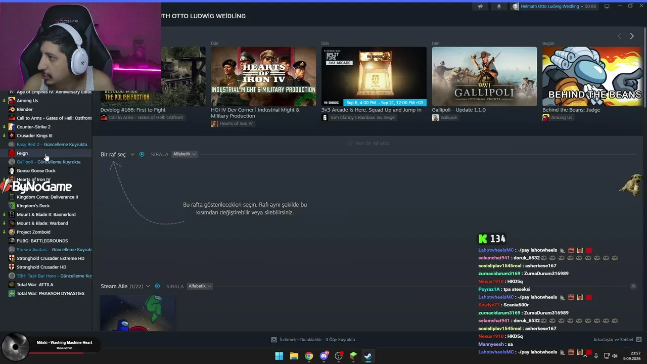Open the downloads icon in Steam's bottom bar
The height and width of the screenshot is (364, 647).
coord(274,340)
